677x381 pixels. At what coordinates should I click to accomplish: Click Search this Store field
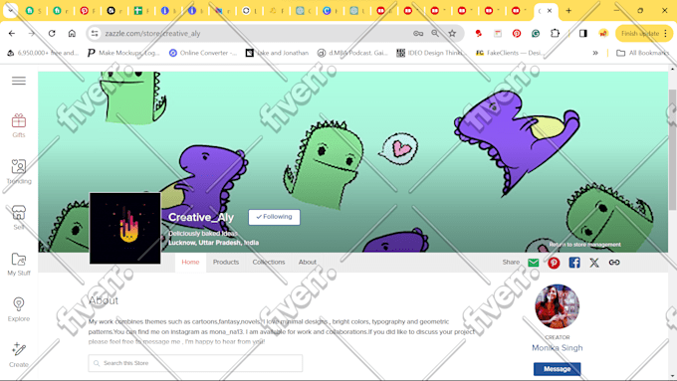click(195, 363)
